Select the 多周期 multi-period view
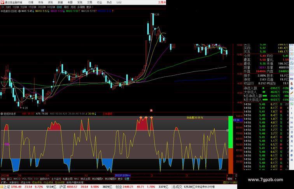Image resolution: width=294 pixels, height=189 pixels. [x=81, y=7]
